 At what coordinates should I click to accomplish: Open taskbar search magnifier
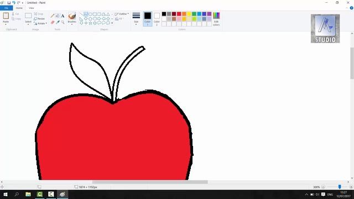(17, 194)
